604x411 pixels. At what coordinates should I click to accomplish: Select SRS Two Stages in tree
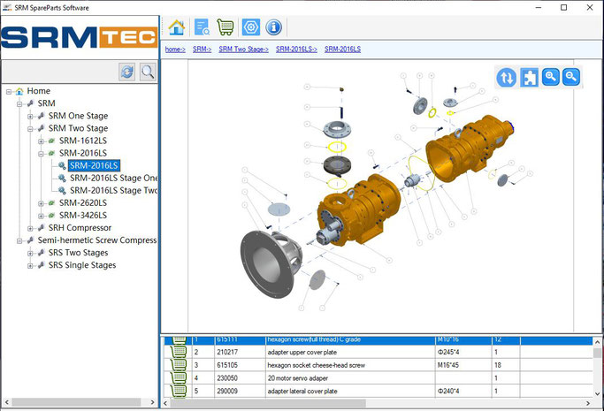(x=78, y=253)
